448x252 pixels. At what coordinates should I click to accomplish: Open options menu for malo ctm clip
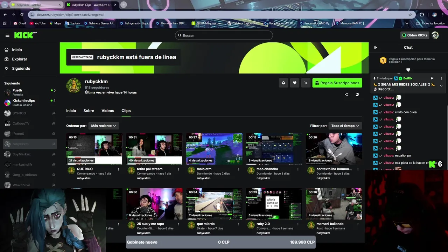point(238,169)
